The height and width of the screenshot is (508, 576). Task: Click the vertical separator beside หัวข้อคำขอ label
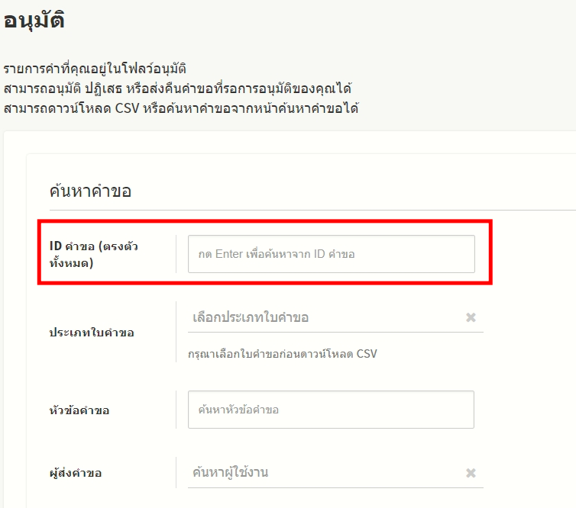176,410
